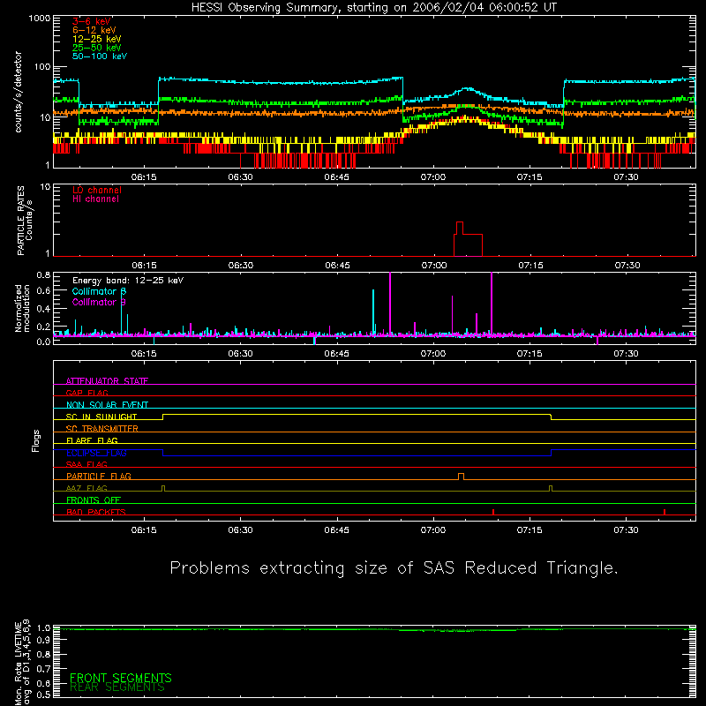Click the Mon. Rate LIVETIME axis label

click(22, 663)
